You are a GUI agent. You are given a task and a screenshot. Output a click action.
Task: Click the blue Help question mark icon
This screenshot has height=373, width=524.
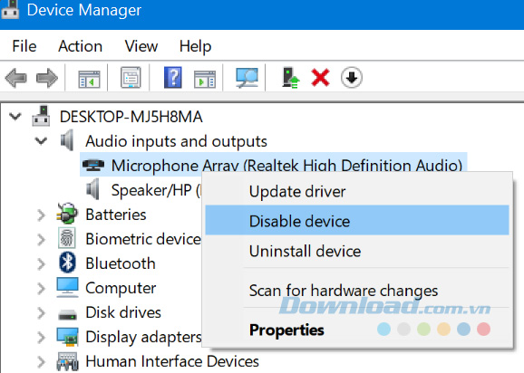click(x=173, y=77)
